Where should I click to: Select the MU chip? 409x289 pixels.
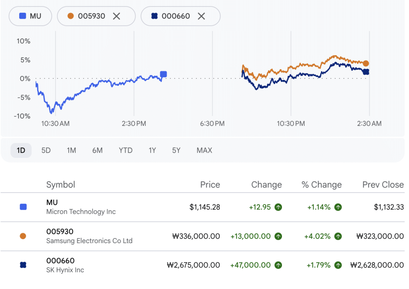pos(30,16)
